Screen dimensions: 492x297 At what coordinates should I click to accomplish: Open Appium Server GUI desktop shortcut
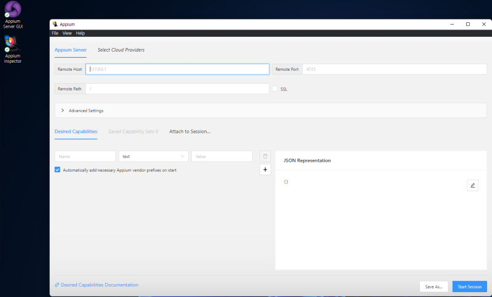[13, 15]
